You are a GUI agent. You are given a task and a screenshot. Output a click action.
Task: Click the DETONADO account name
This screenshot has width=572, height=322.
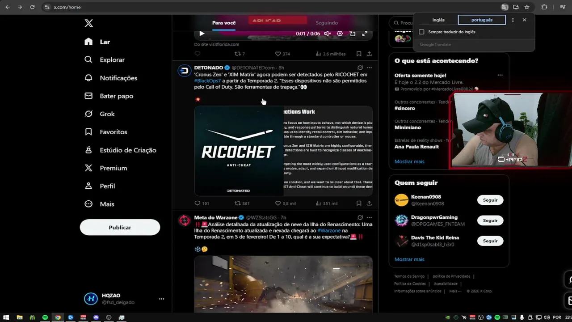click(x=209, y=68)
